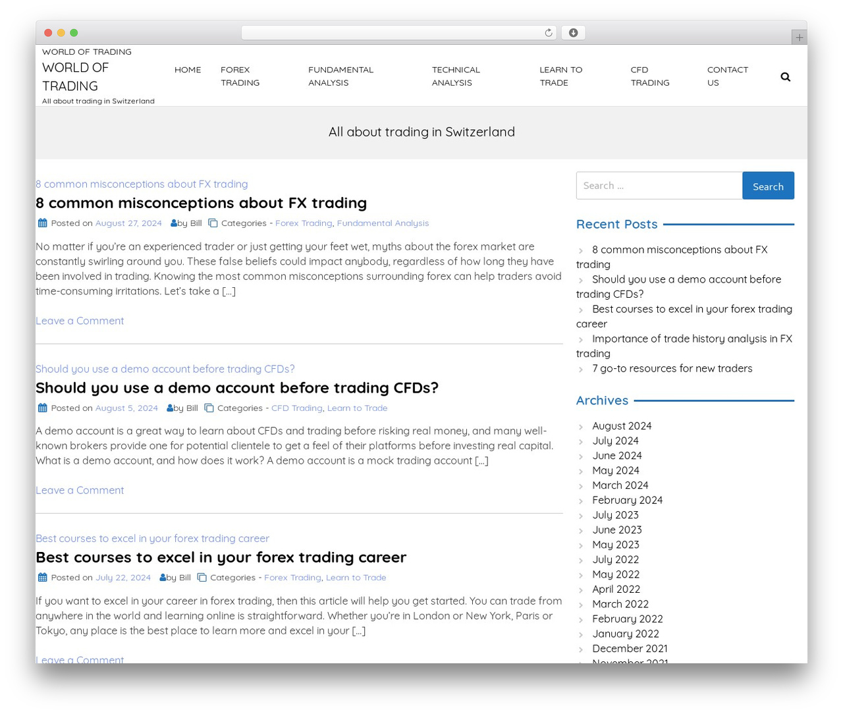Open Learn to Trade category on best courses post
This screenshot has height=714, width=843.
[356, 578]
